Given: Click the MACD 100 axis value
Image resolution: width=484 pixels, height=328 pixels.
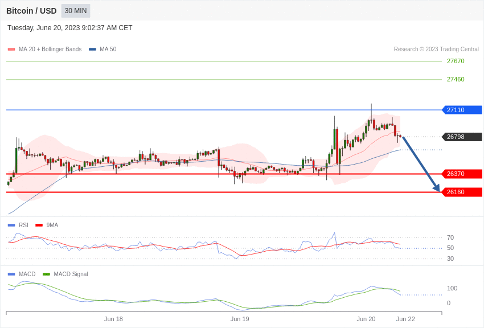Looking at the screenshot, I should [x=452, y=288].
